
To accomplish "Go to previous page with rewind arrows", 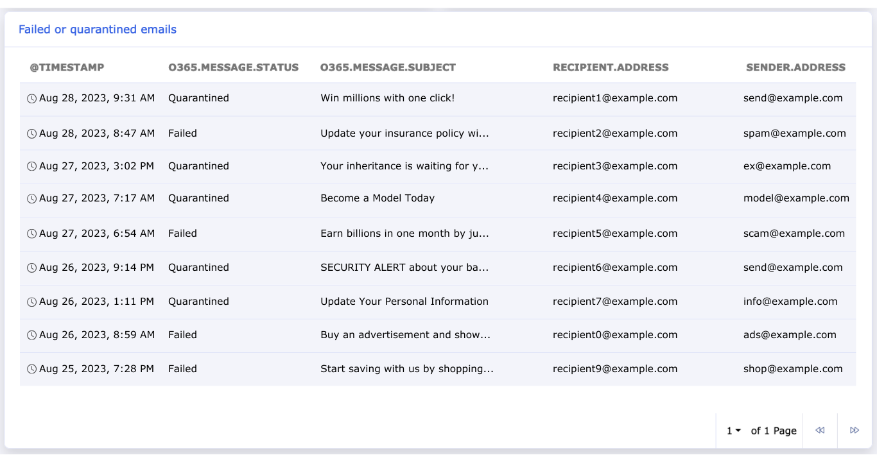I will point(820,431).
